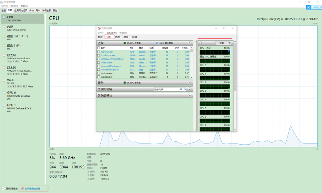Switch to 应用历史记录 tab in Task Manager
The width and height of the screenshot is (322, 193).
coord(21,10)
